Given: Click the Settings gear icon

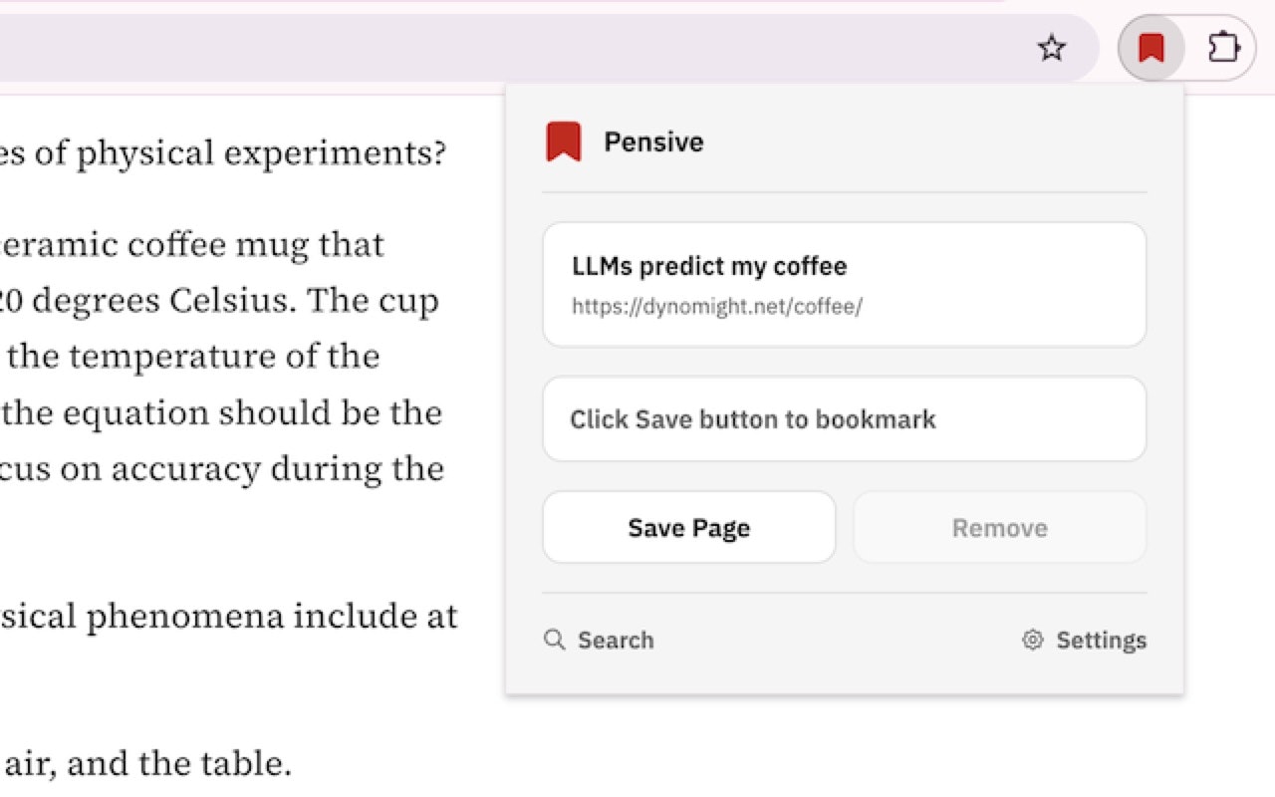Looking at the screenshot, I should click(1033, 640).
